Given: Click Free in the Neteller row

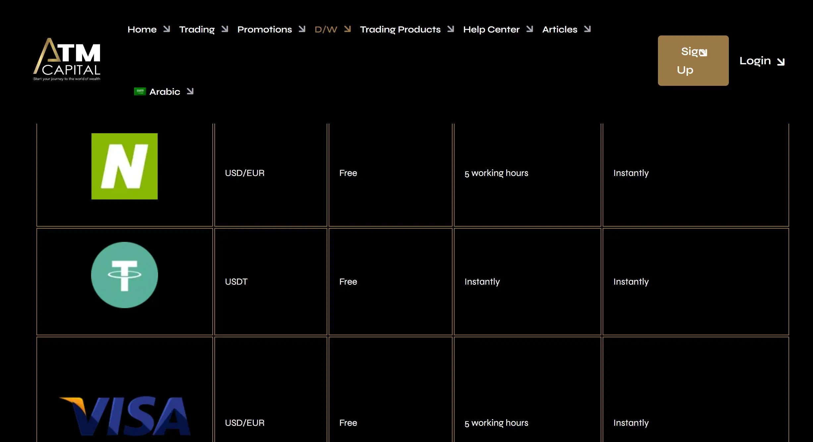Looking at the screenshot, I should [348, 173].
